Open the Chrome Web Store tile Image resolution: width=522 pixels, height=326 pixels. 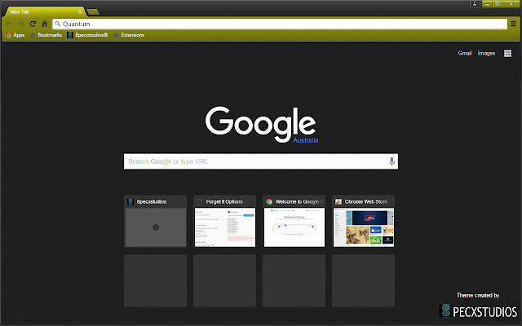(x=364, y=221)
